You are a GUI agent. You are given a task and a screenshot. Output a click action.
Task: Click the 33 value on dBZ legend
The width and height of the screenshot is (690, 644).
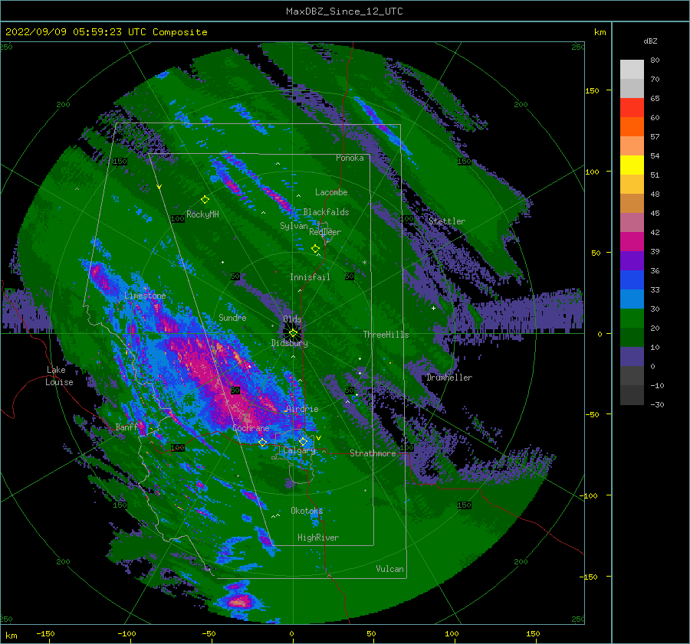655,289
